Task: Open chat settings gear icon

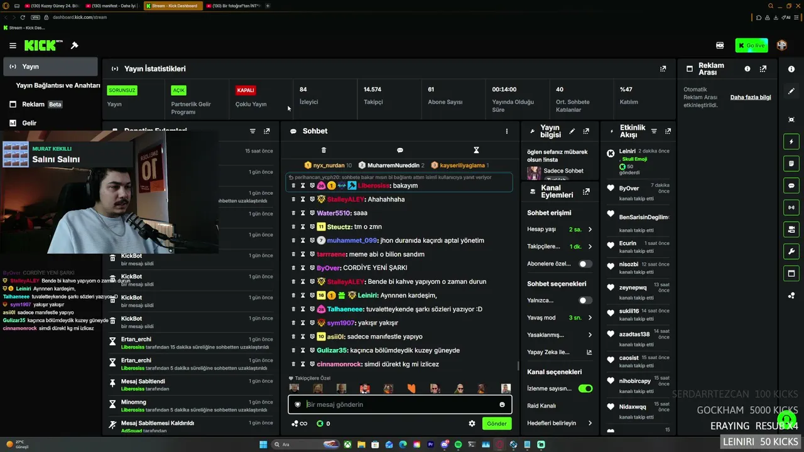Action: [x=472, y=424]
